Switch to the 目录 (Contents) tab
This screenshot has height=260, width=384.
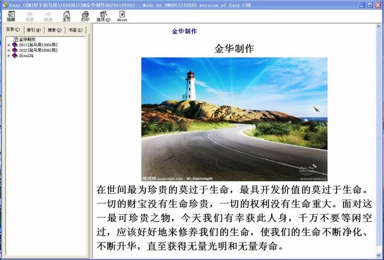click(x=13, y=30)
